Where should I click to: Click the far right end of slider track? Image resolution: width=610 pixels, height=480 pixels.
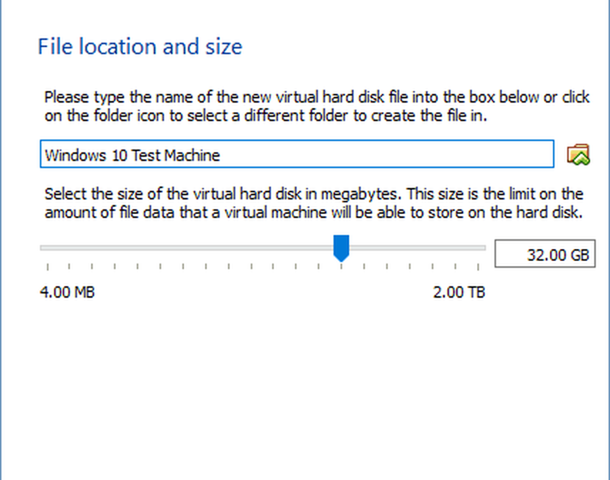pos(483,248)
